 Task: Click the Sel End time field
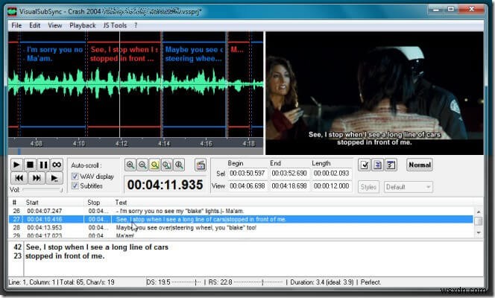289,174
